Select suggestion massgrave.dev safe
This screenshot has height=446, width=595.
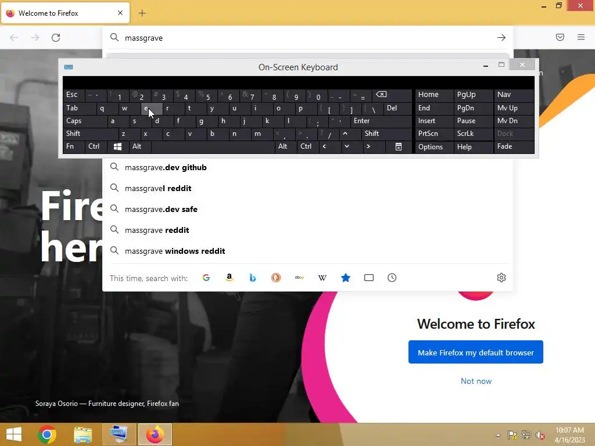307,209
